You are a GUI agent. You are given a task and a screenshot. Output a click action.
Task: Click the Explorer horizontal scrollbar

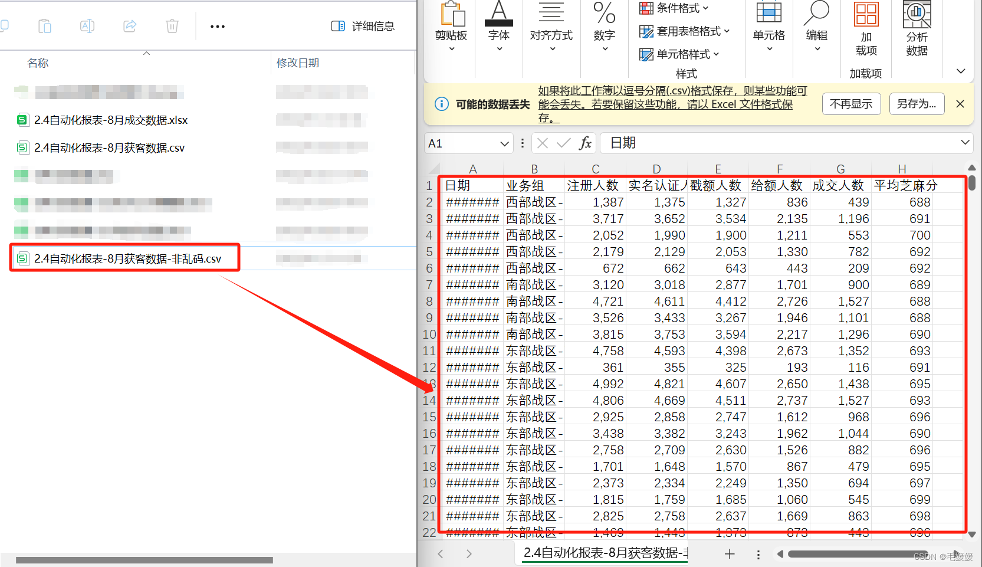click(144, 560)
